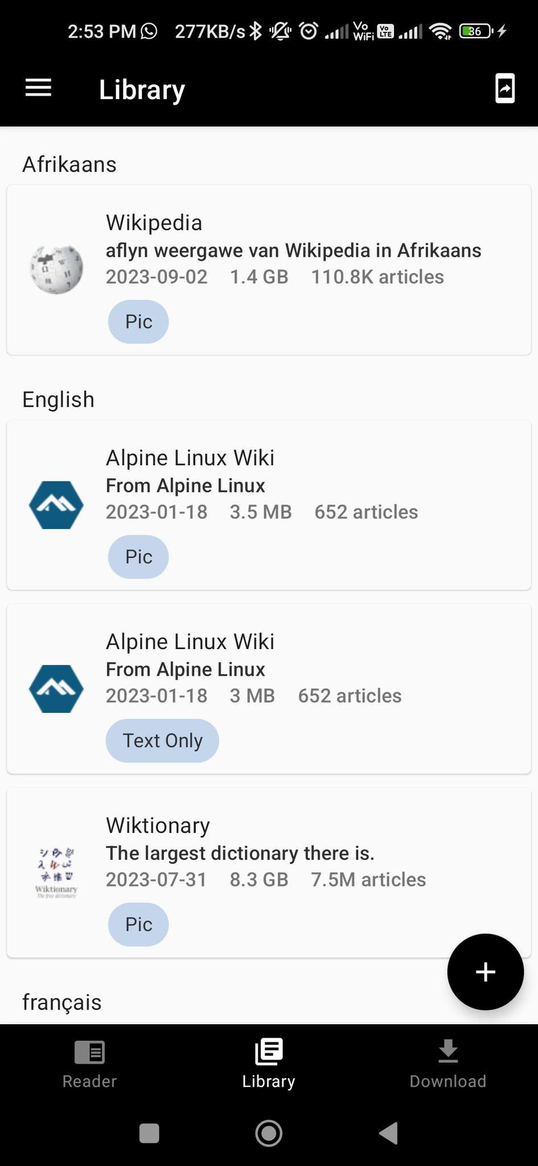Click the language selection icon in top bar
Image resolution: width=538 pixels, height=1166 pixels.
coord(504,88)
